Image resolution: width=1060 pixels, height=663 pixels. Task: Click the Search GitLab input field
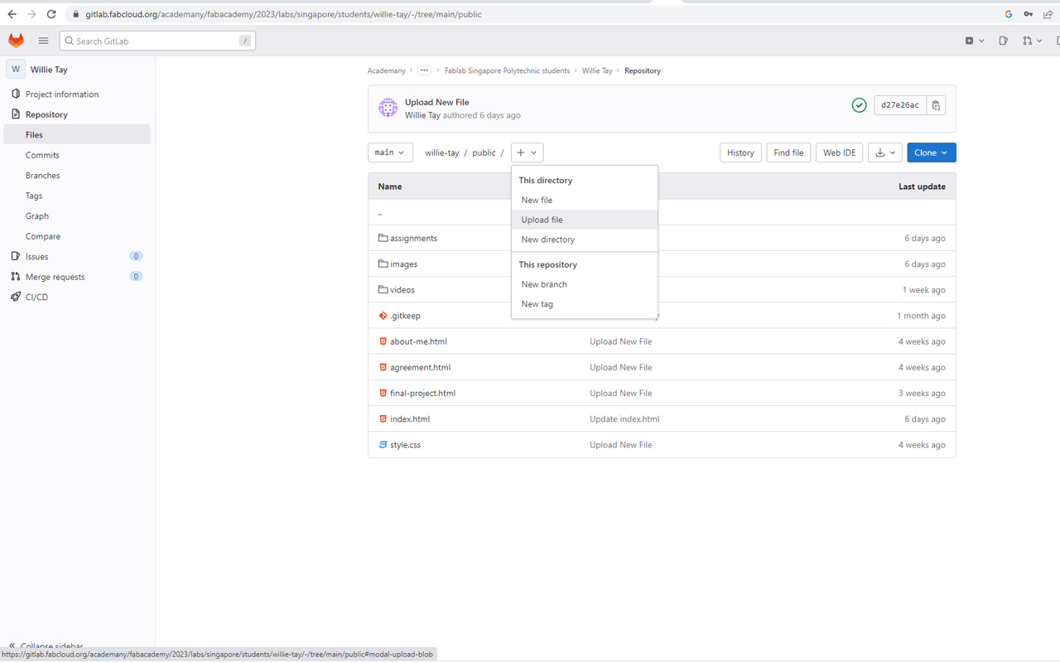pyautogui.click(x=157, y=41)
